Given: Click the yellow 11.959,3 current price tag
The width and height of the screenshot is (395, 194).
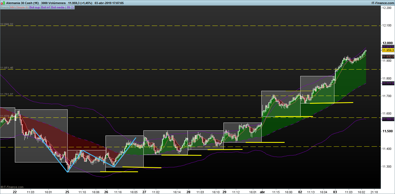Looking at the screenshot, I should pyautogui.click(x=388, y=50).
